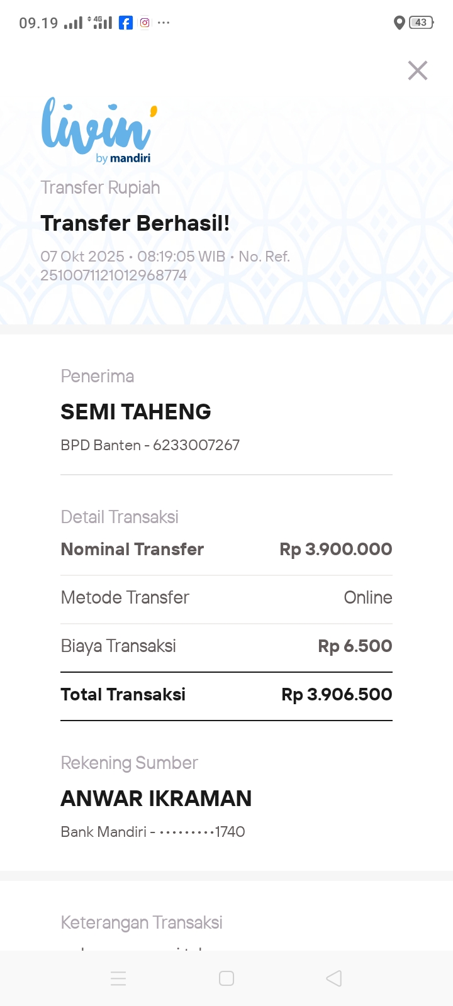
Task: Tap the location pin status icon
Action: tap(399, 23)
